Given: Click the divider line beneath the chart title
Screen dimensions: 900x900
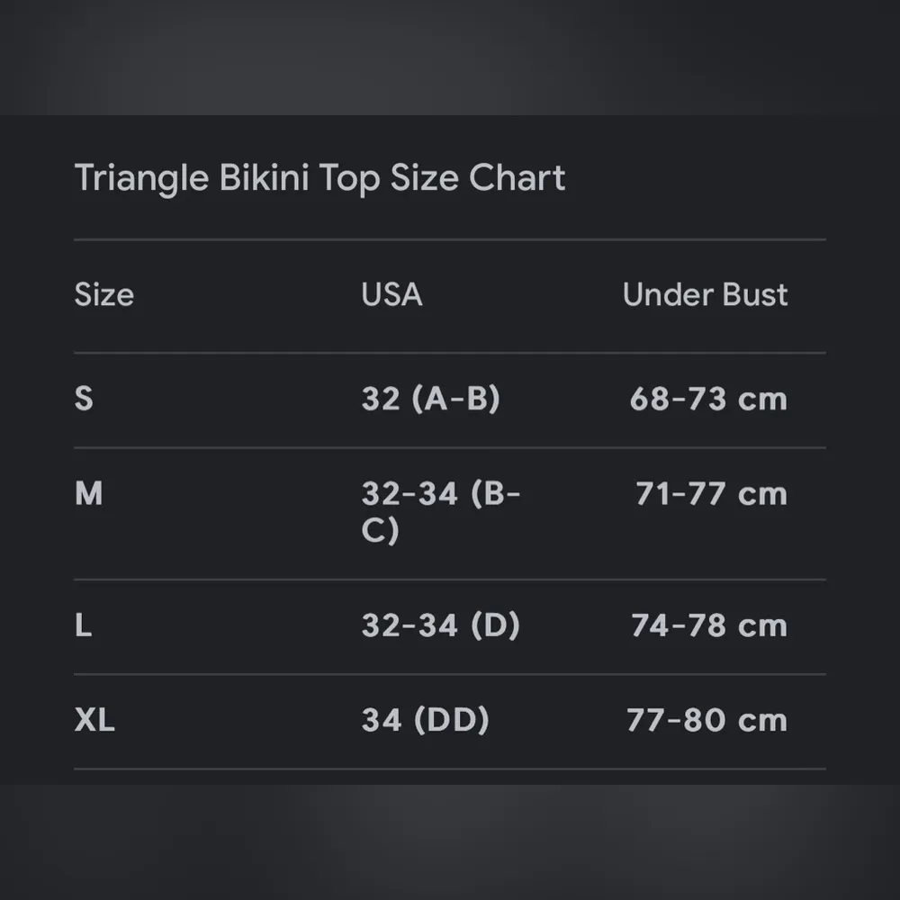Looking at the screenshot, I should point(450,239).
